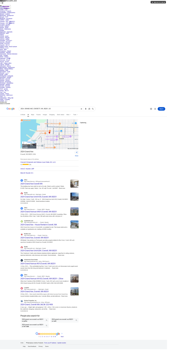Click search icon next to 'us for sale' suggestion

click(x=47, y=326)
